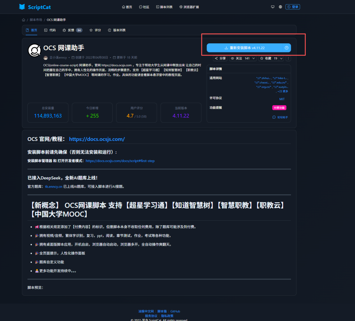This screenshot has width=355, height=321.
Task: Toggle 收藏 (favorite) with the star icon
Action: [266, 59]
